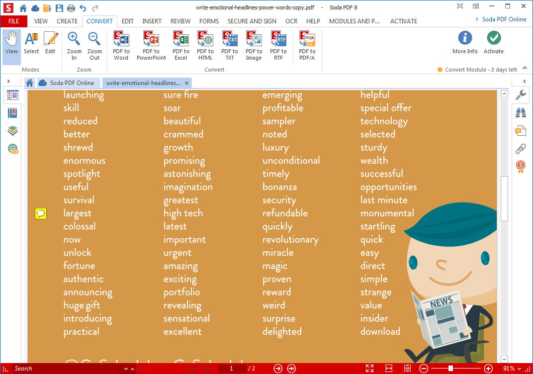Collapse the right sidebar panel

525,81
